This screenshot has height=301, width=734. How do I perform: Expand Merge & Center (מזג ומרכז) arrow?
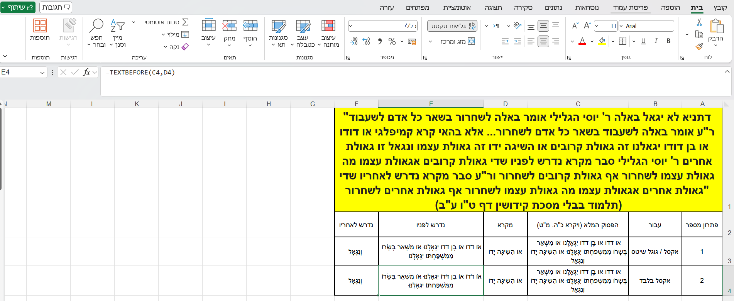click(x=431, y=41)
